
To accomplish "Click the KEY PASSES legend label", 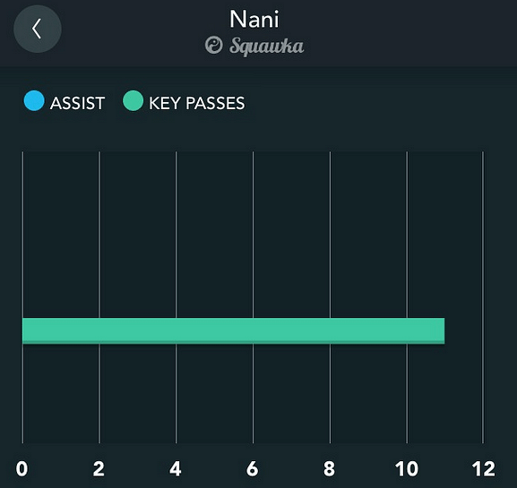I will tap(197, 103).
